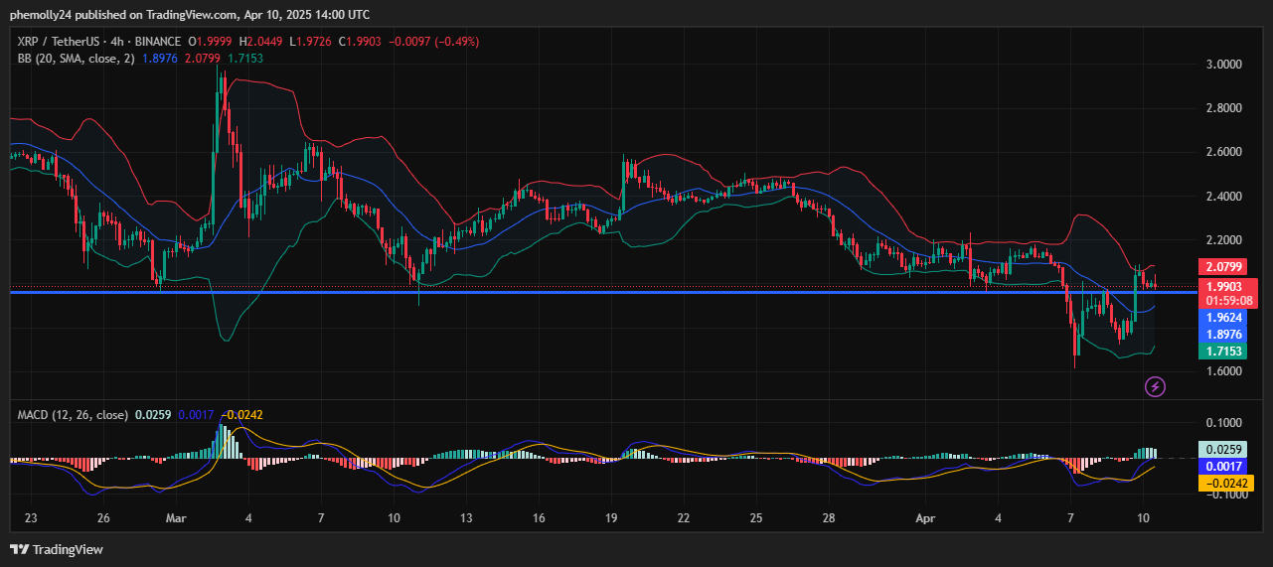This screenshot has width=1273, height=567.
Task: Click the red 2.0799 upper band price tag
Action: coord(1226,266)
